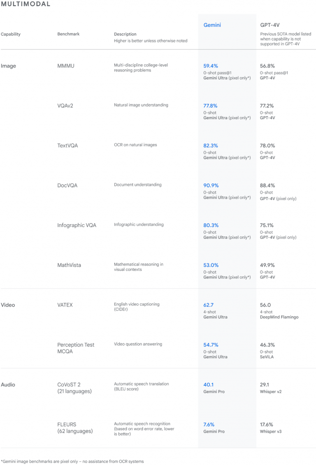Click Gemini's 90.9% DocVQA score
The height and width of the screenshot is (465, 316).
click(x=211, y=185)
